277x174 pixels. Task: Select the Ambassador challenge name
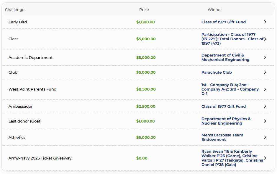click(x=20, y=106)
